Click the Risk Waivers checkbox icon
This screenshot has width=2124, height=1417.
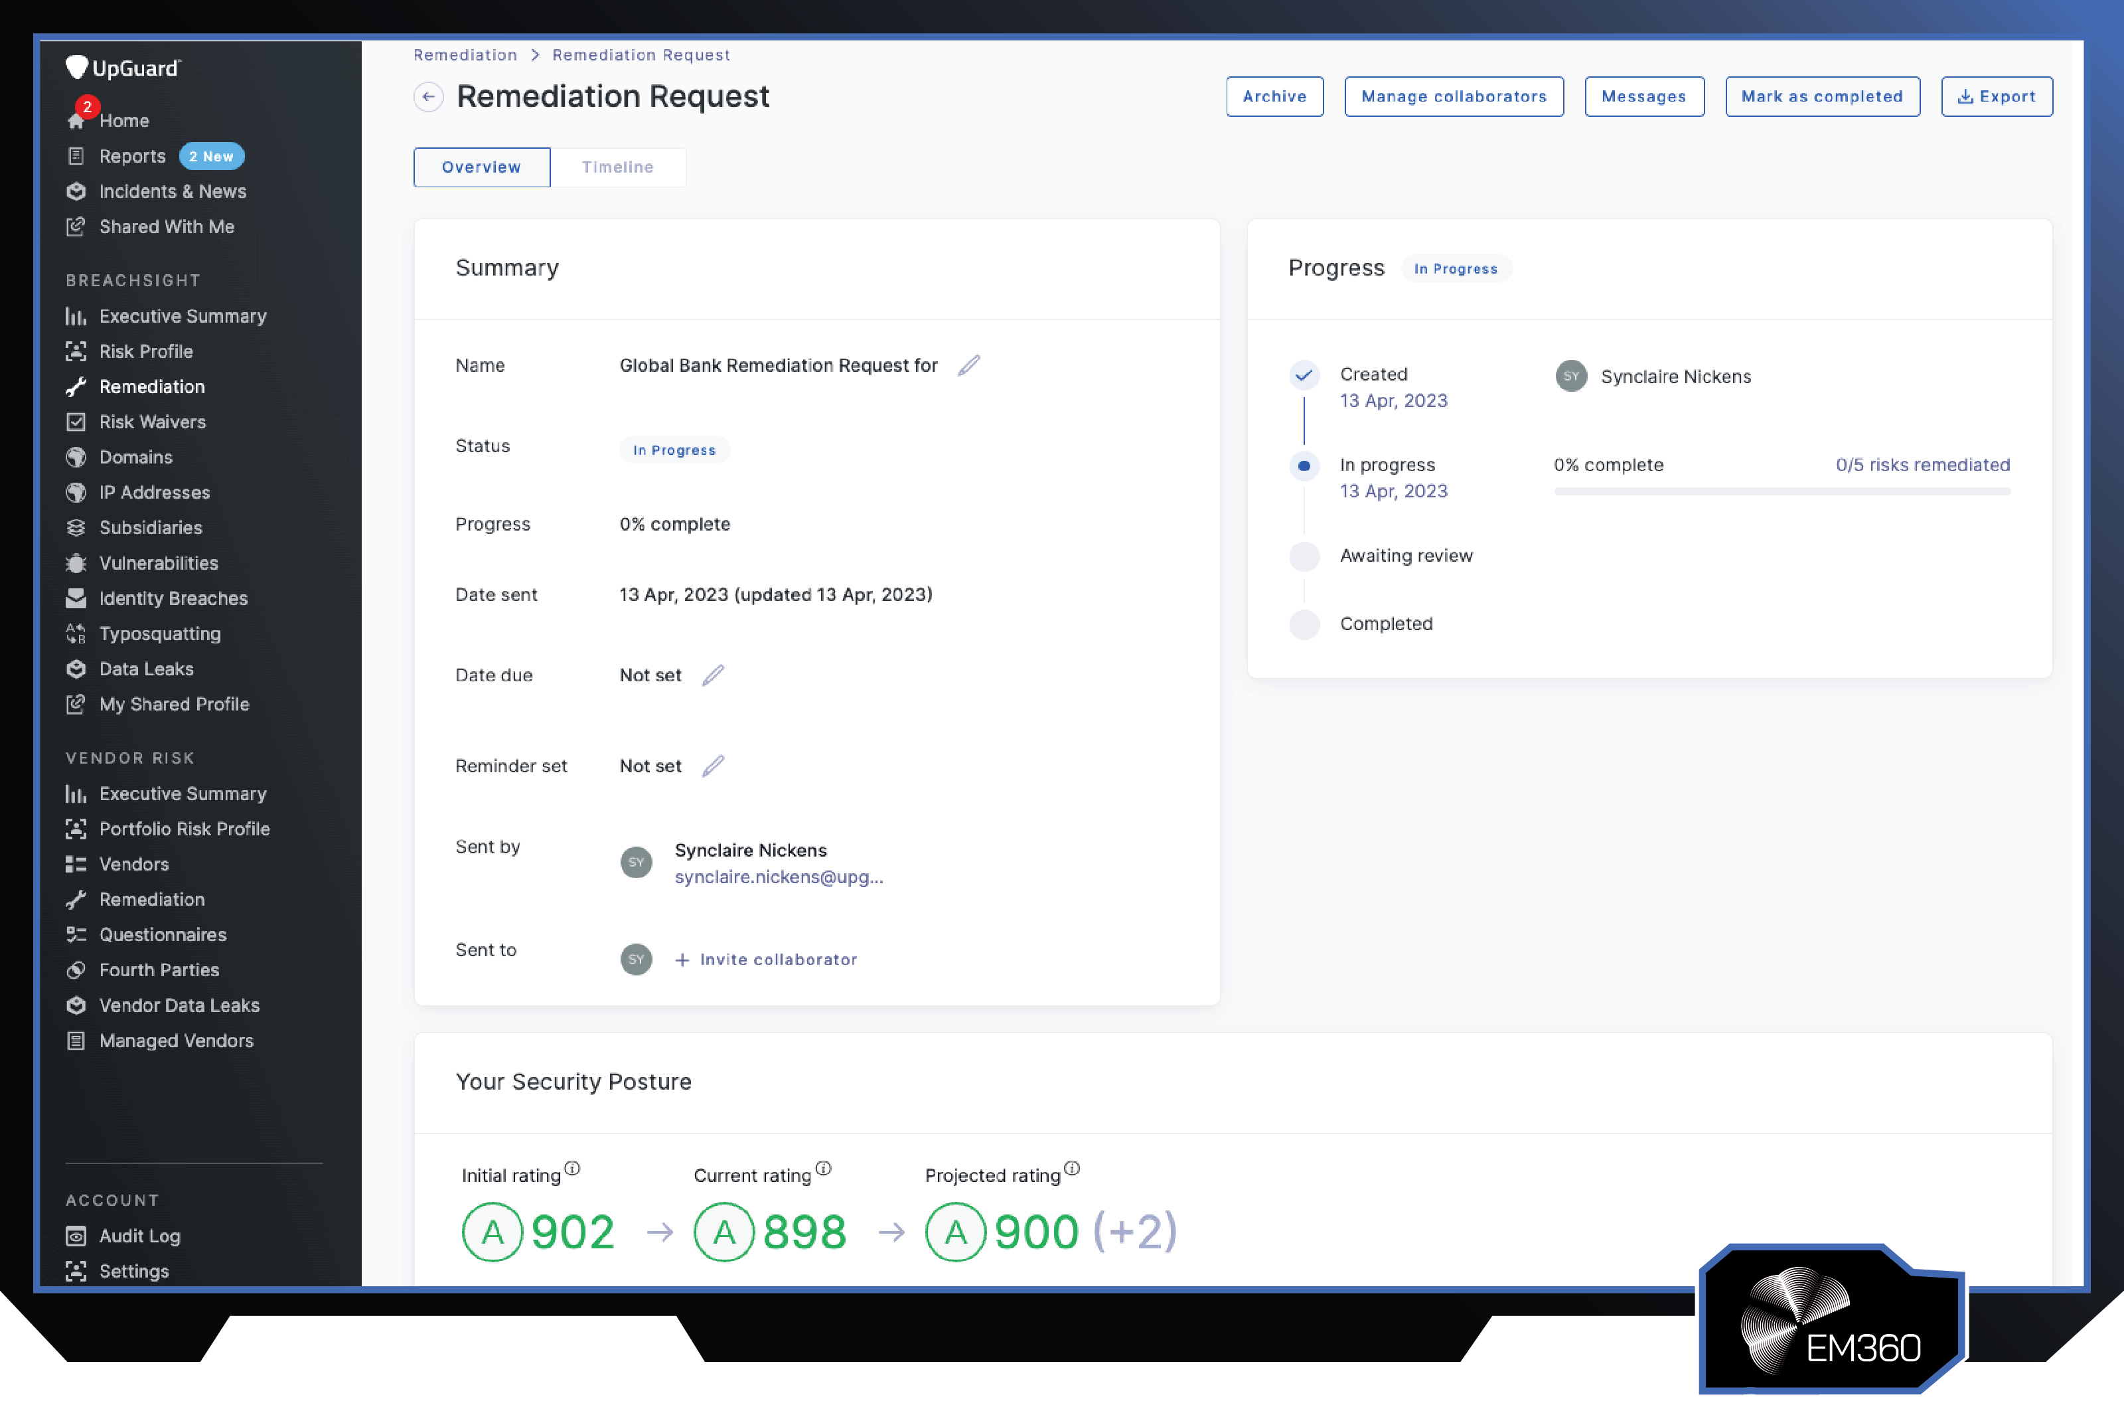(x=76, y=422)
